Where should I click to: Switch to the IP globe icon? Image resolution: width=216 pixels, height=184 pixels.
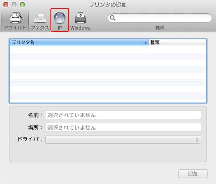[60, 20]
